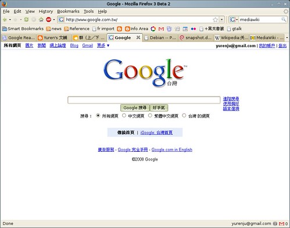This screenshot has width=290, height=228.
Task: Switch to the MediaWiki tab
Action: coord(267,38)
